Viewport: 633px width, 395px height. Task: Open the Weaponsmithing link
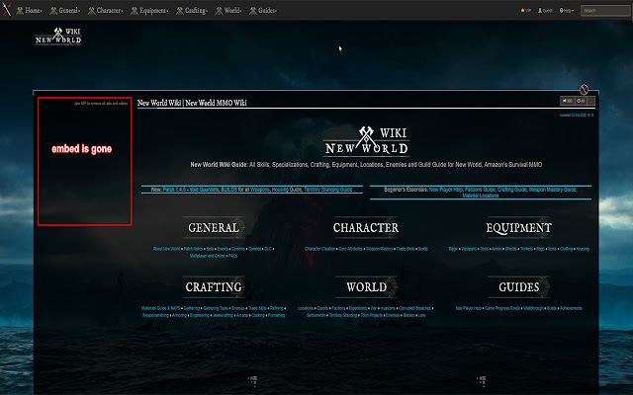coord(155,315)
